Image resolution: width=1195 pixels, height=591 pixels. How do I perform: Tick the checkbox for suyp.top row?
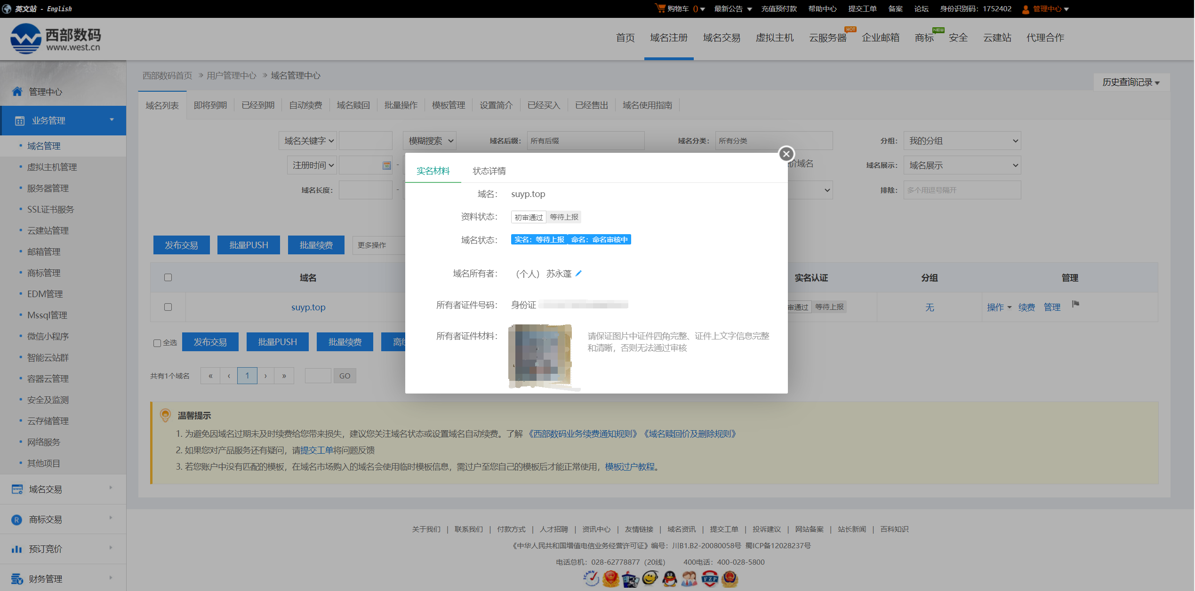coord(168,307)
